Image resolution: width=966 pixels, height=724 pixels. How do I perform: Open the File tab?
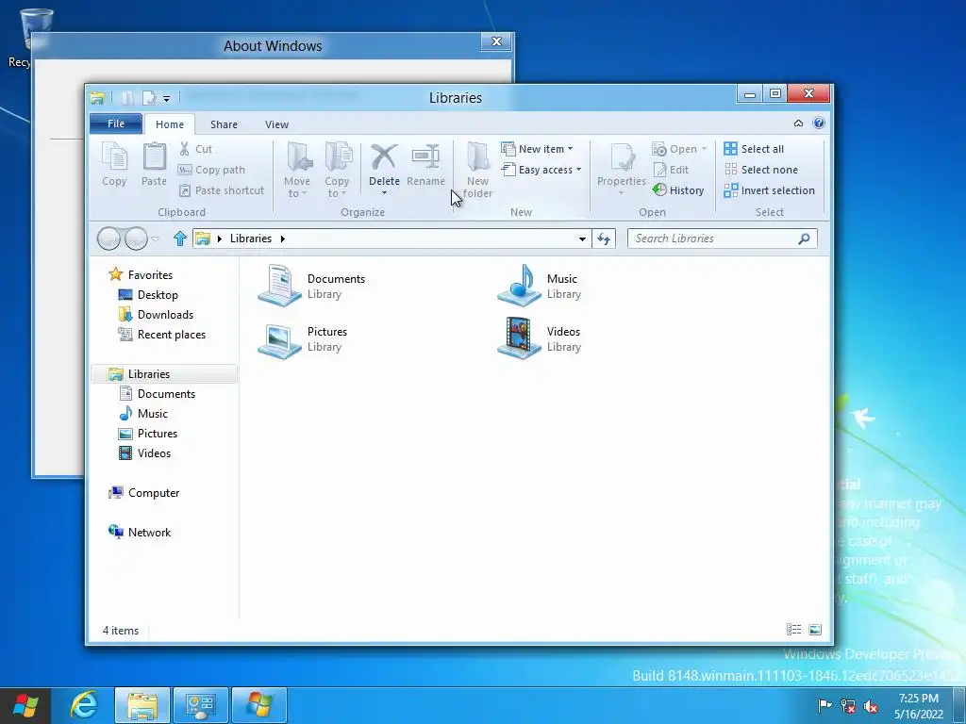116,123
